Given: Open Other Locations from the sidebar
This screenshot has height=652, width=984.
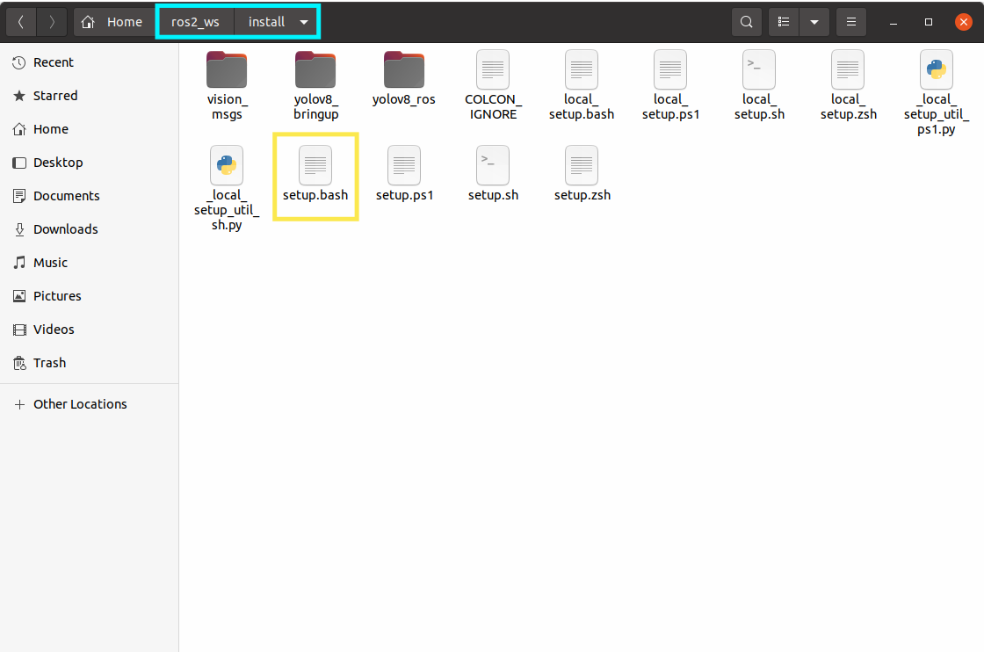Looking at the screenshot, I should [80, 403].
